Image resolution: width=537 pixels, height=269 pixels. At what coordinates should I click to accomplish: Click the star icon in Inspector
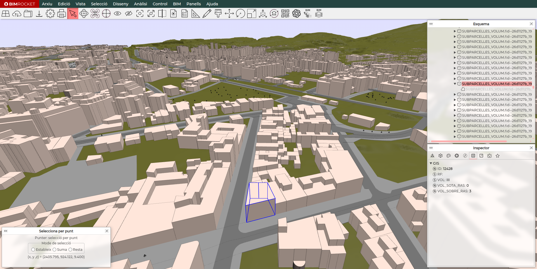coord(498,156)
